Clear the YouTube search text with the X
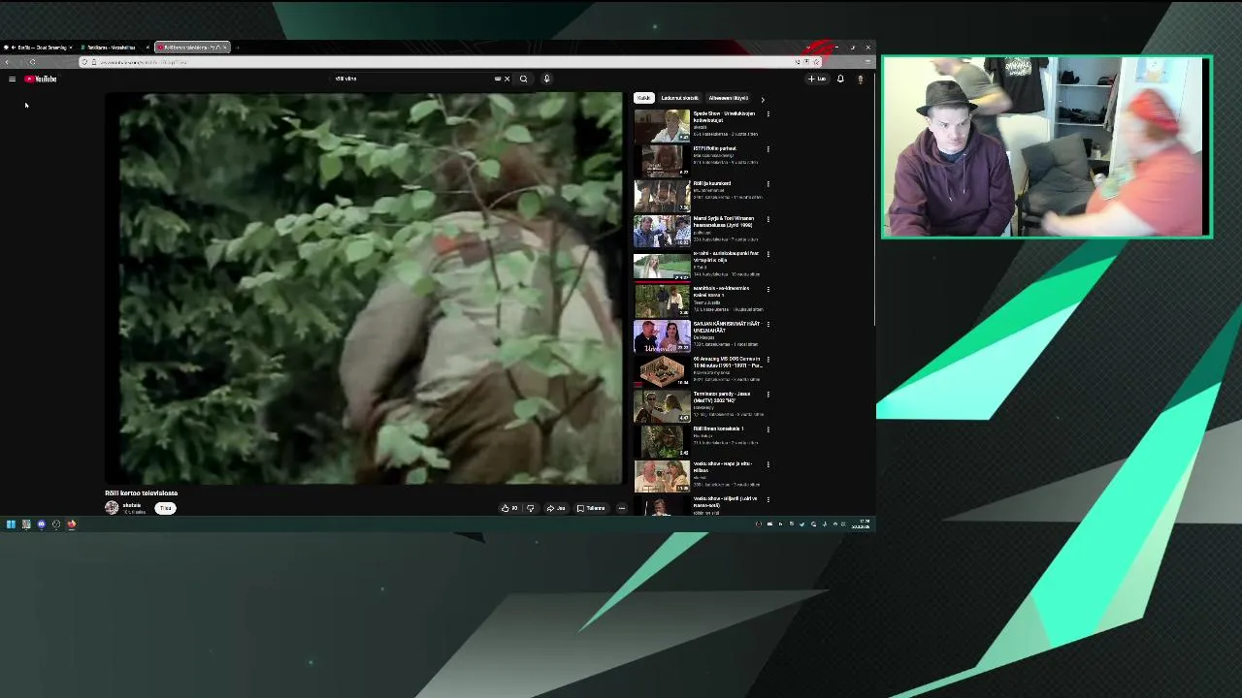Screen dimensions: 1242x698 507,79
